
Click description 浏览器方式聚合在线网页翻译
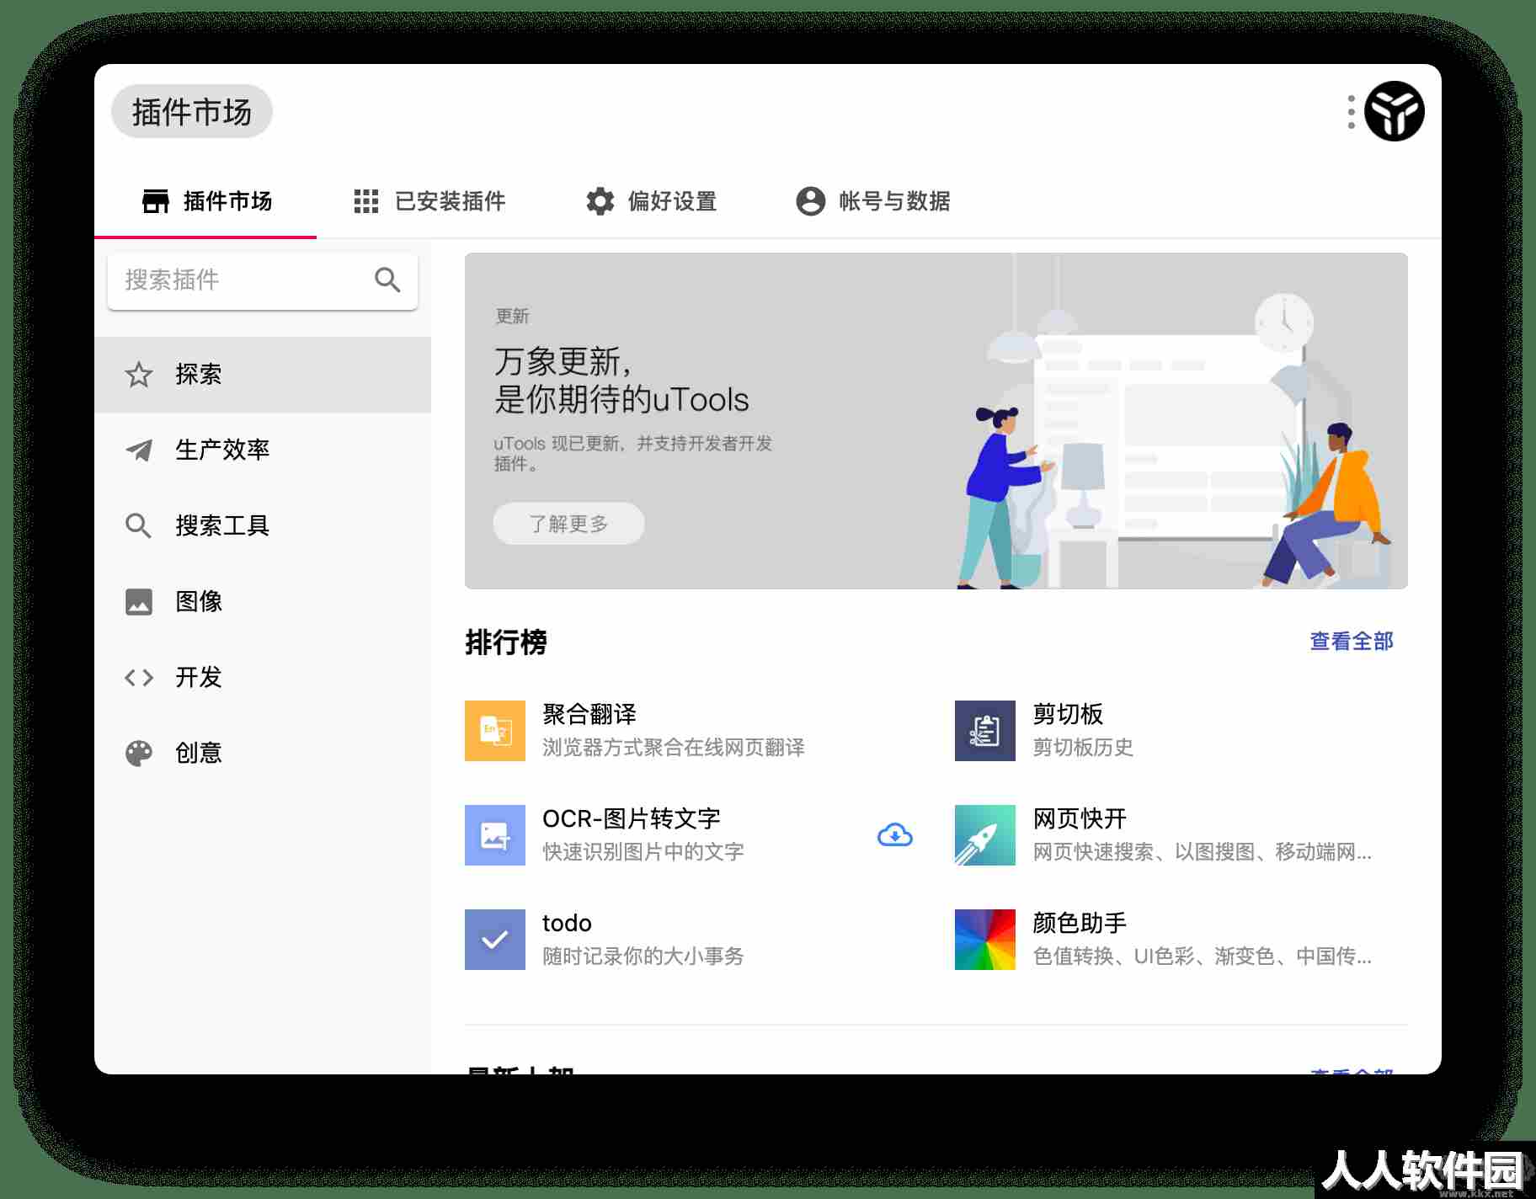(x=674, y=748)
